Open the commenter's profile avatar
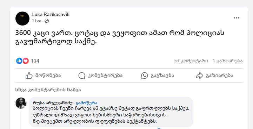Viewport: 253px width, 129px height. click(21, 103)
